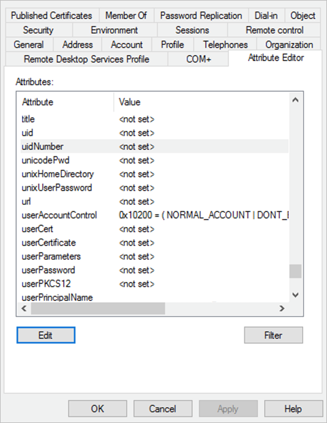Select the userParameters attribute row
Screen dimensions: 327x423
(154, 256)
